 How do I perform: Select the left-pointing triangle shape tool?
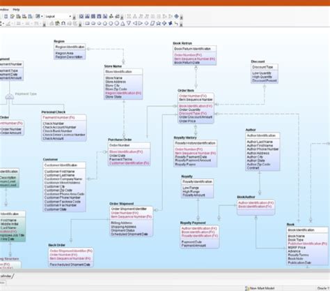pos(134,23)
